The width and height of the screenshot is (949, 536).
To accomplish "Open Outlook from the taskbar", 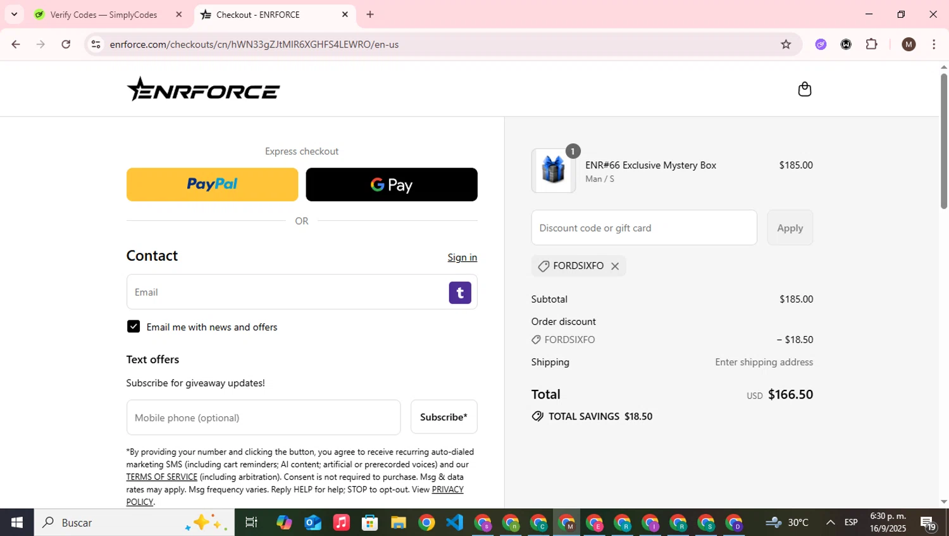I will pos(313,523).
